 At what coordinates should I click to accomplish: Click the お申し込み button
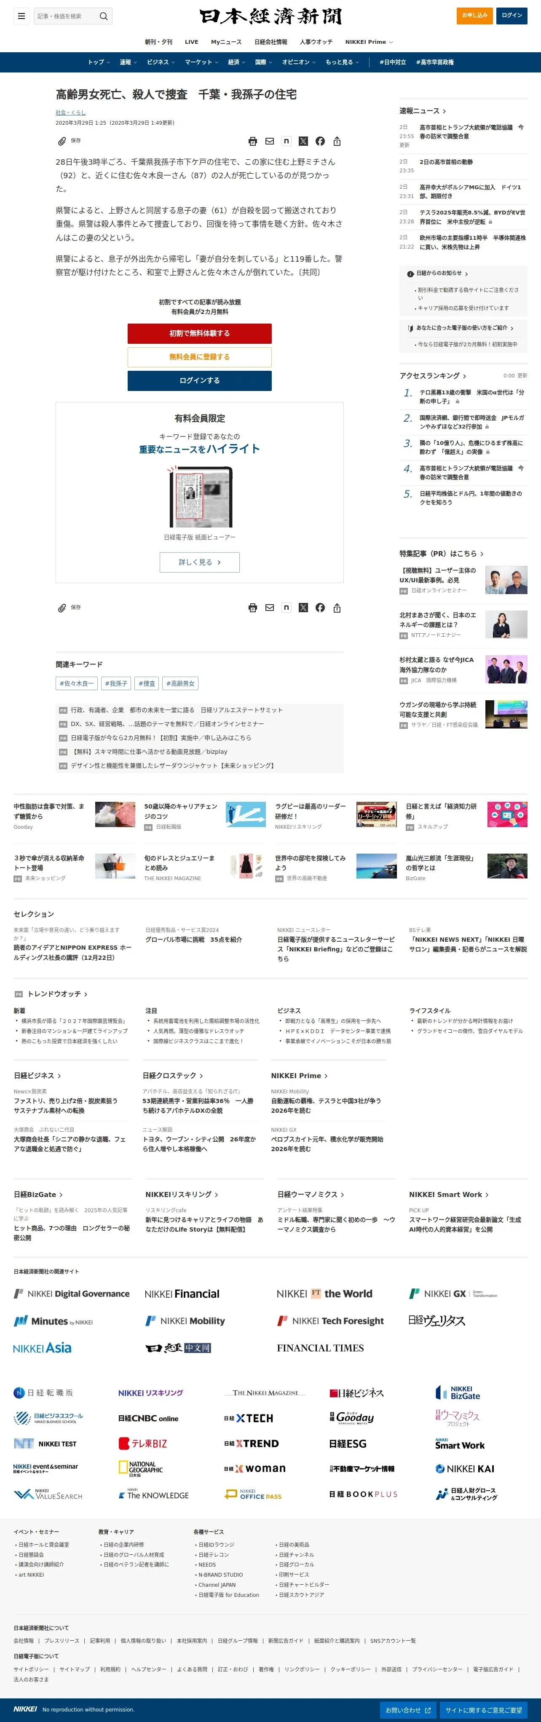[475, 15]
